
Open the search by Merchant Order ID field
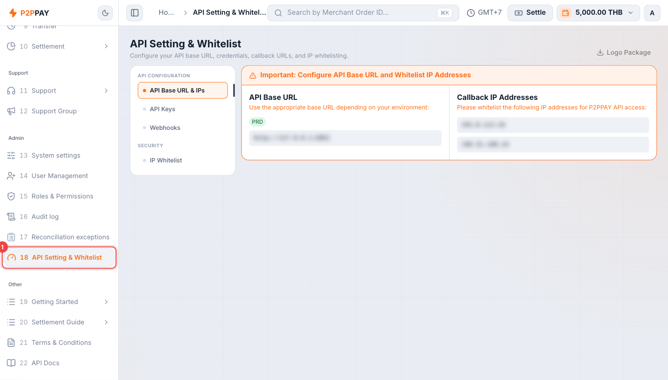(363, 13)
